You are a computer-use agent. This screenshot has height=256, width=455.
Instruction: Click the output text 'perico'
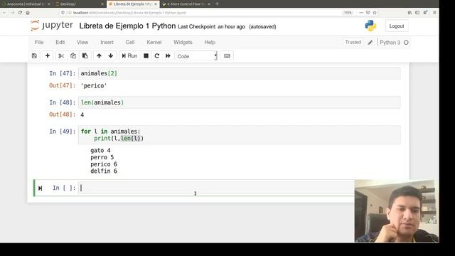click(x=94, y=85)
